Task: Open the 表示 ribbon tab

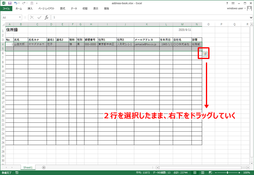Action: tap(96, 9)
